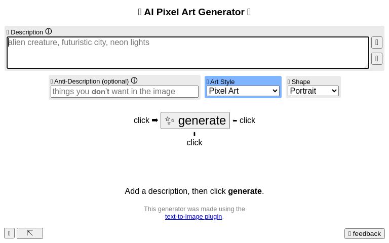Expand the Shape dropdown showing Portrait

point(313,91)
